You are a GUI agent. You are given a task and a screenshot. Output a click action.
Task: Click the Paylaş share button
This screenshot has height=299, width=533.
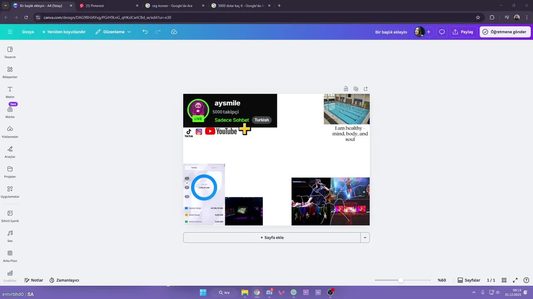[x=463, y=32]
